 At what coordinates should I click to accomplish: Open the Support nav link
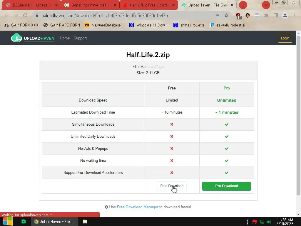point(80,38)
